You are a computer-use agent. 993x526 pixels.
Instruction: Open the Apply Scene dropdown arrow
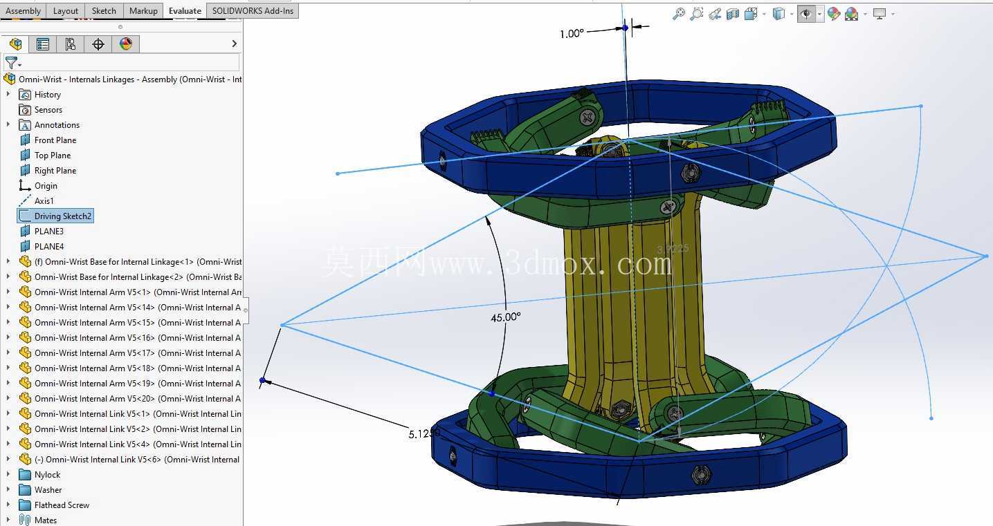coord(865,14)
